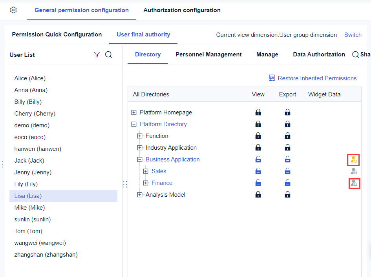
Task: Click the gray user icon on the Sales row
Action: (354, 171)
